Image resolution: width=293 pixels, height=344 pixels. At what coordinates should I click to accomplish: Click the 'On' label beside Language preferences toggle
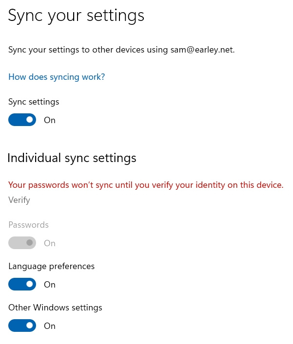[50, 285]
